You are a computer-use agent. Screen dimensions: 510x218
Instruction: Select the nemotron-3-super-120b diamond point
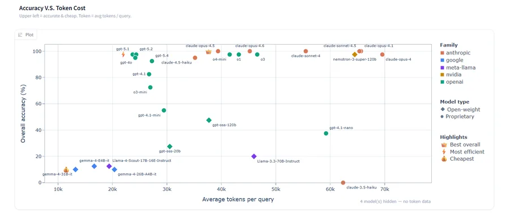pos(355,54)
